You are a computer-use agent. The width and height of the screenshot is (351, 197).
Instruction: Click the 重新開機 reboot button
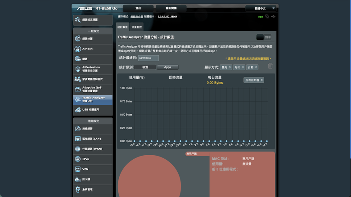(171, 8)
